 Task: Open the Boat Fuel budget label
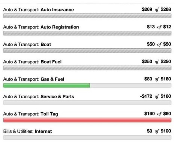[32, 62]
